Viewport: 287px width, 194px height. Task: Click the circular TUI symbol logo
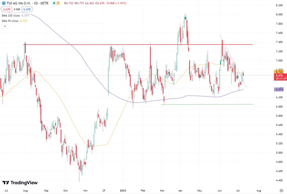(x=3, y=4)
